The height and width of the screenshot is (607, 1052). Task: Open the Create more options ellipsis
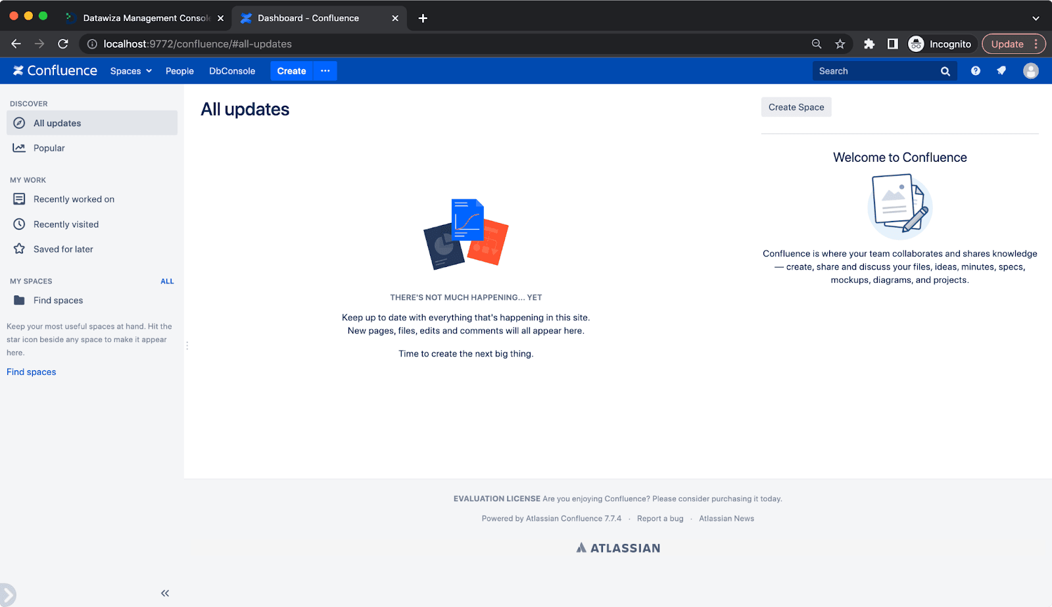[325, 70]
